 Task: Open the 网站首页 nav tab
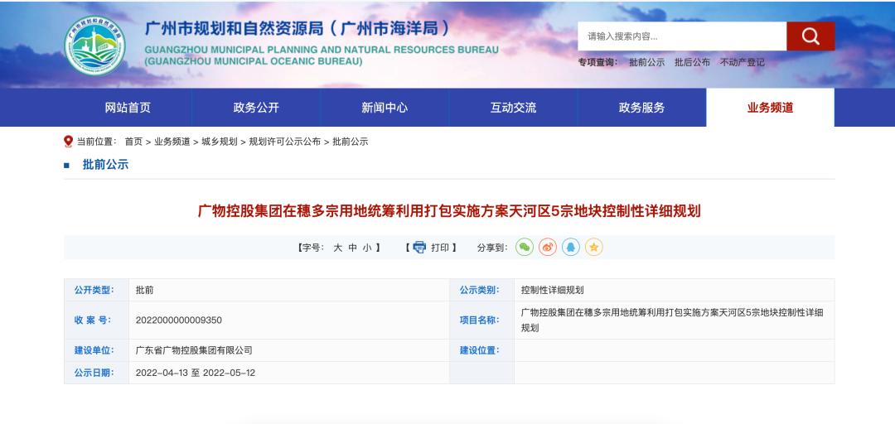tap(128, 108)
